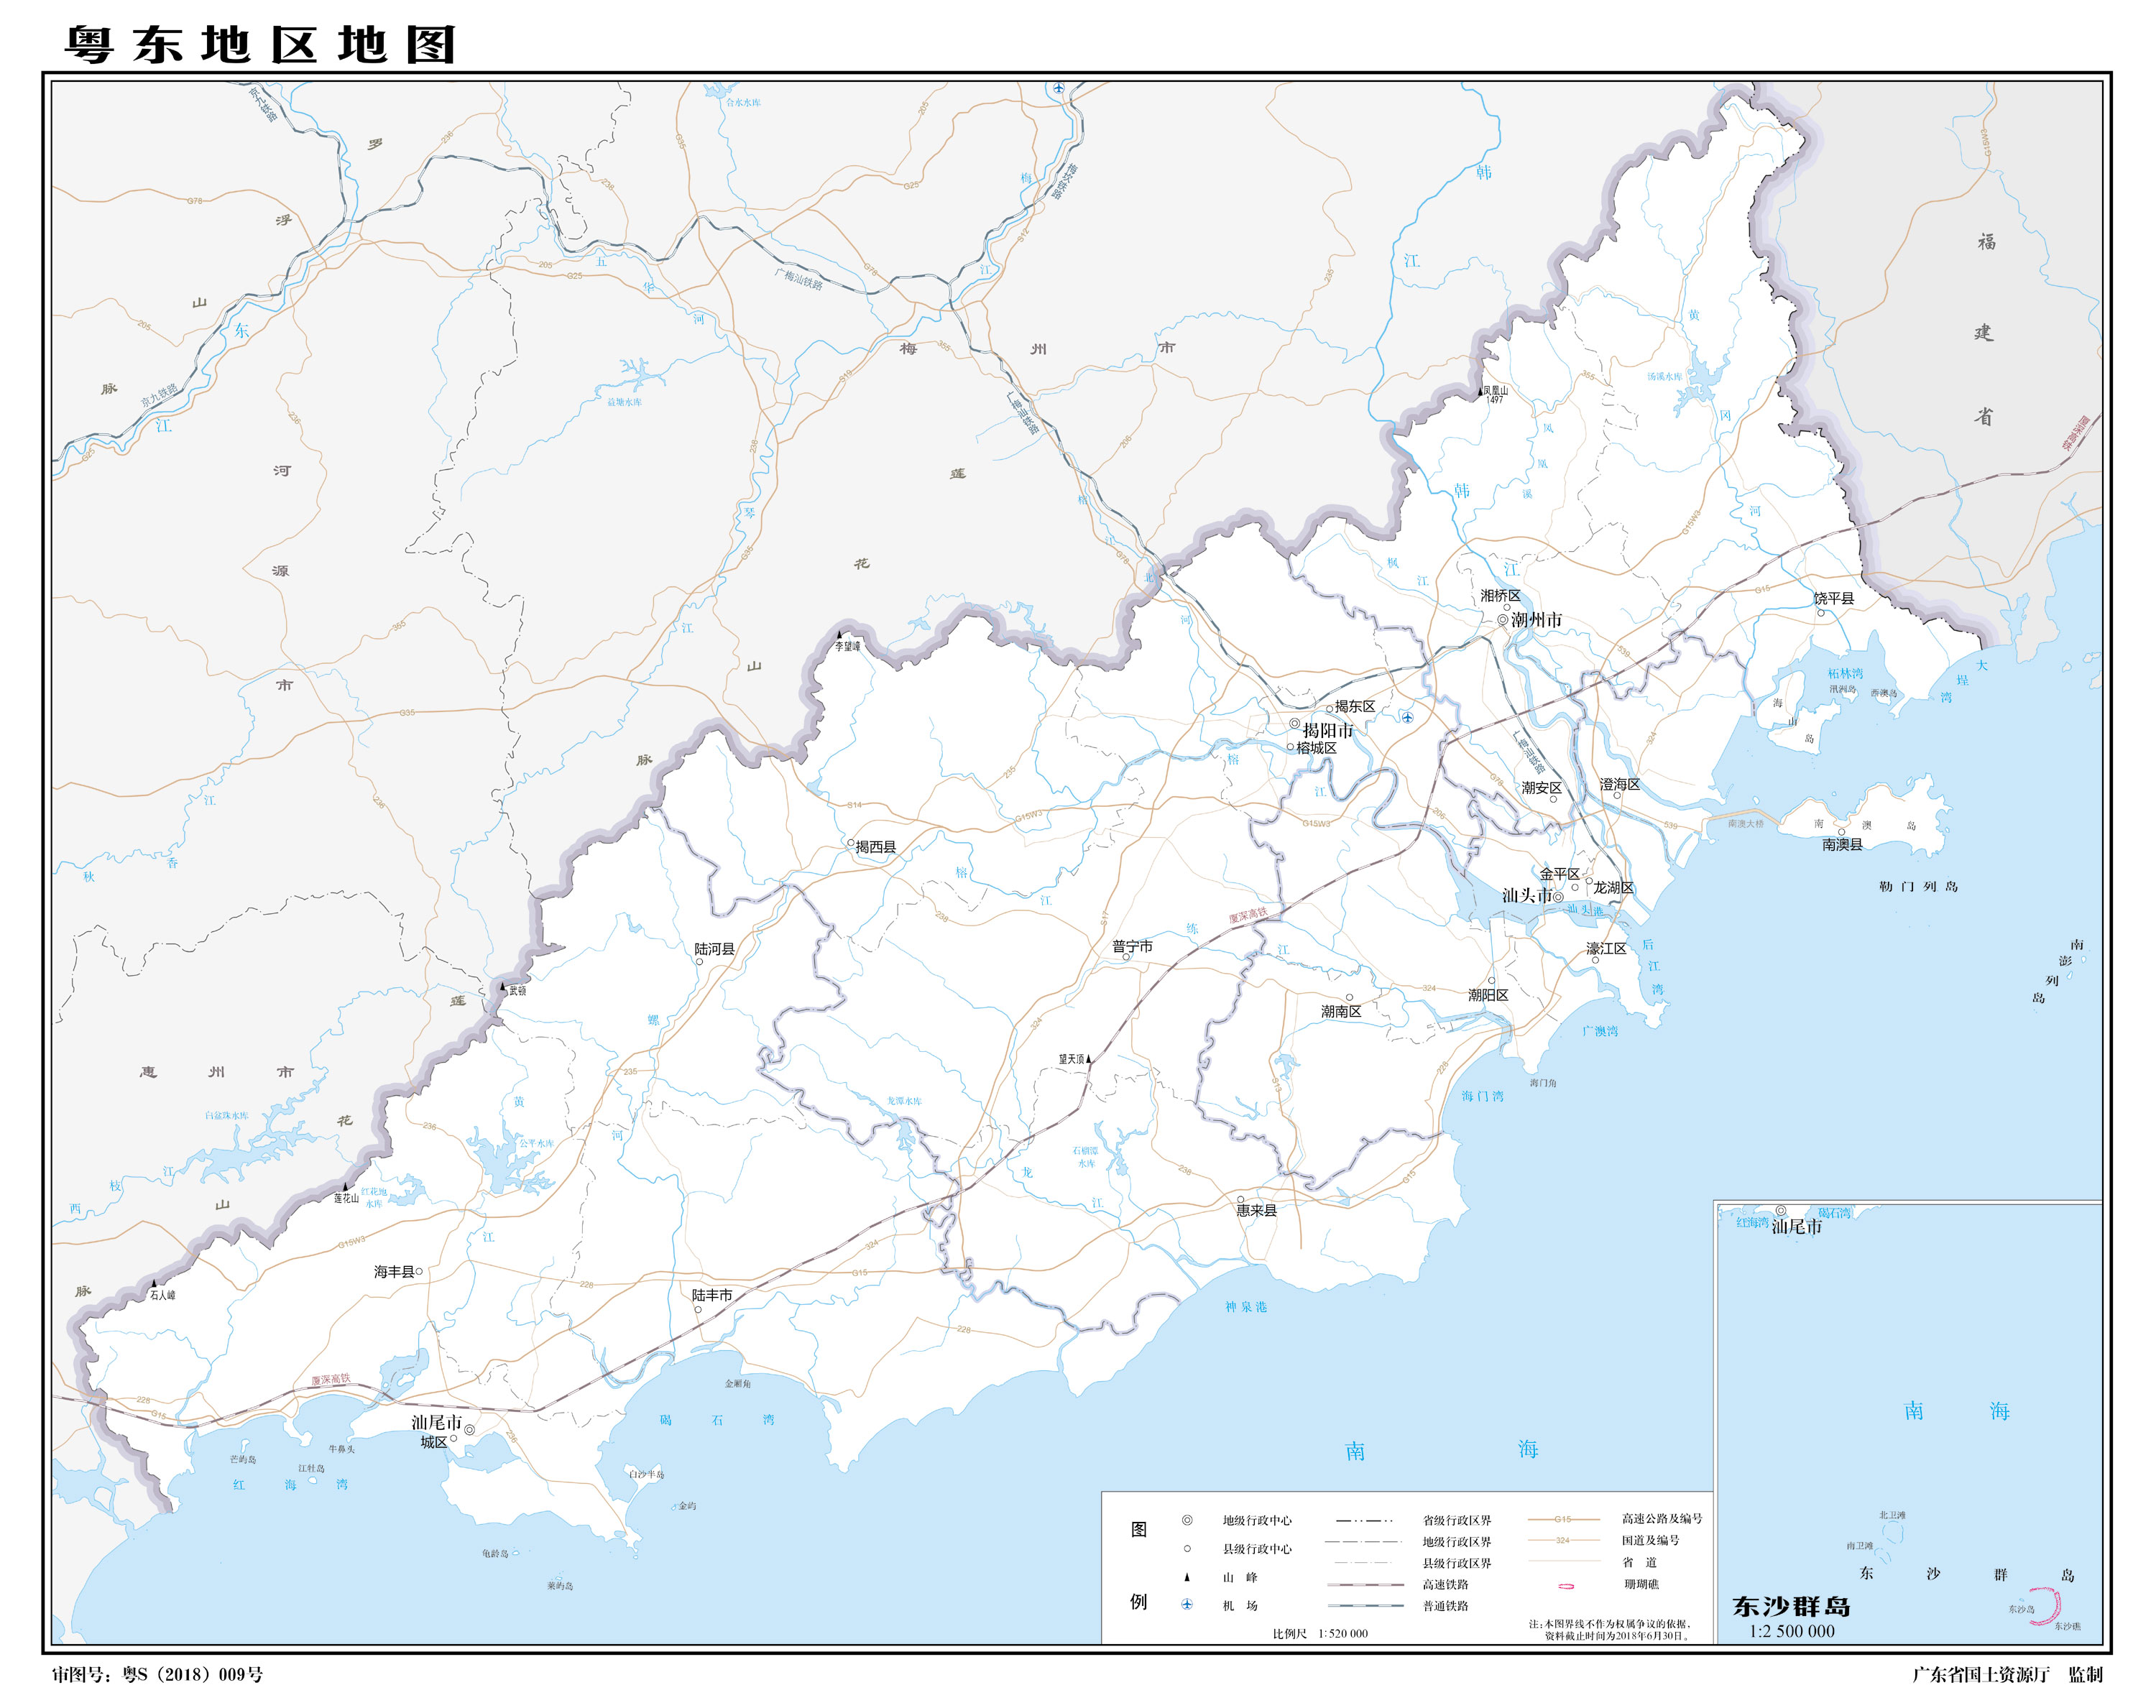Click the 石人嶂 mountain peak marker
The image size is (2156, 1708).
154,1283
